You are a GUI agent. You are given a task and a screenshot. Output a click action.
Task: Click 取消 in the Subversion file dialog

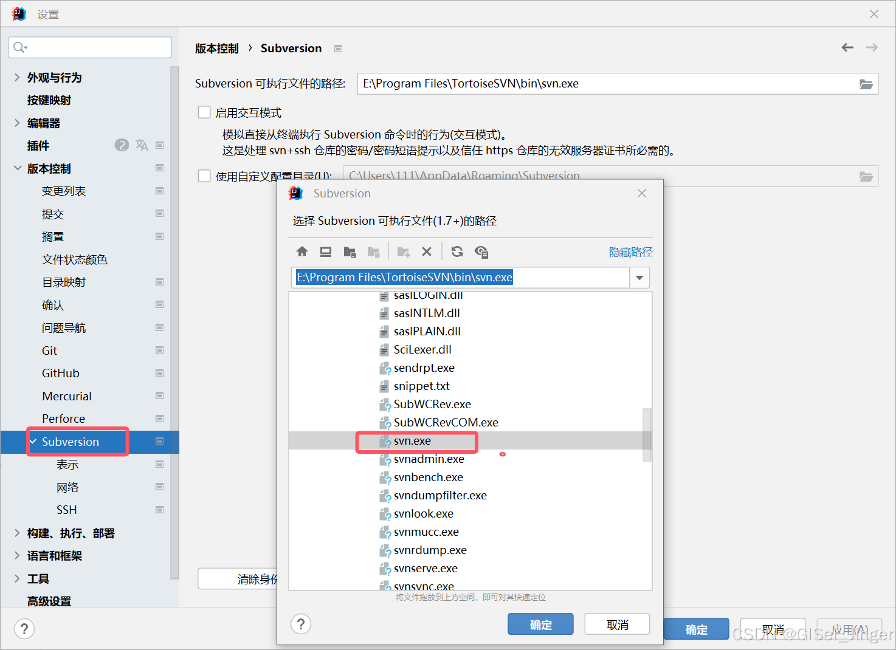tap(617, 624)
